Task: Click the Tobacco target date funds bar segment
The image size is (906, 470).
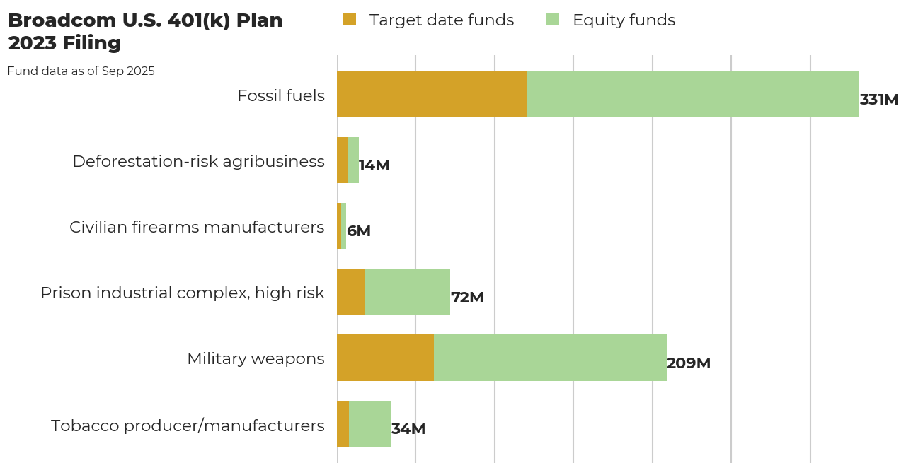Action: tap(343, 423)
